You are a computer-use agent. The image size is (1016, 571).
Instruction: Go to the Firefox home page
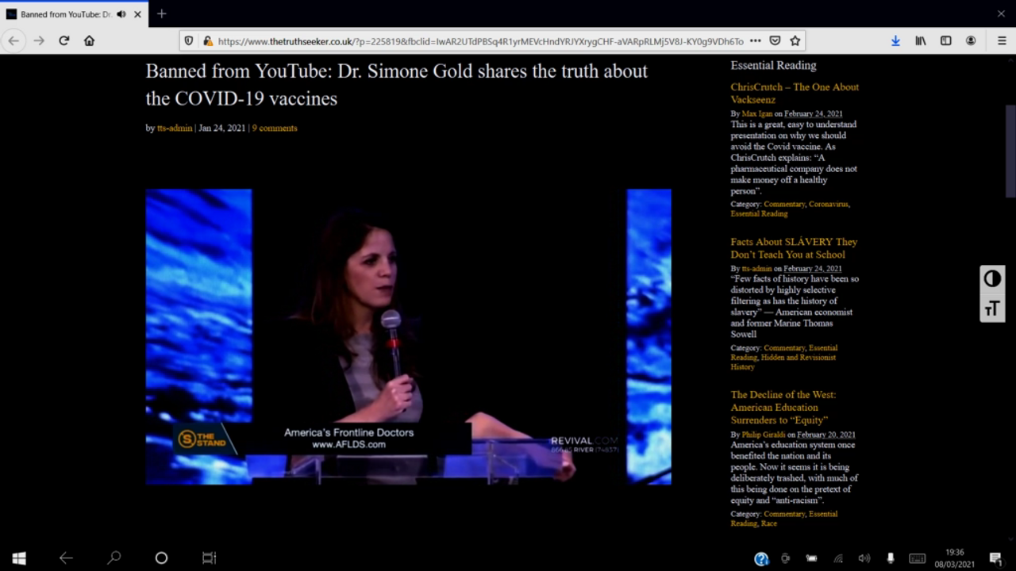click(x=89, y=40)
